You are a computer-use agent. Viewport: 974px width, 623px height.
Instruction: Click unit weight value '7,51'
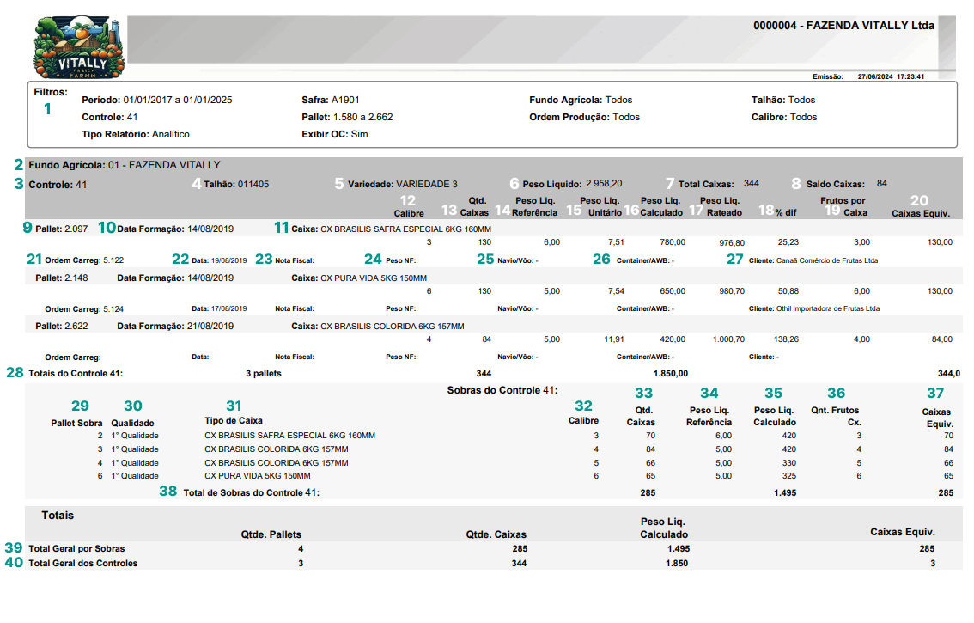pyautogui.click(x=616, y=242)
